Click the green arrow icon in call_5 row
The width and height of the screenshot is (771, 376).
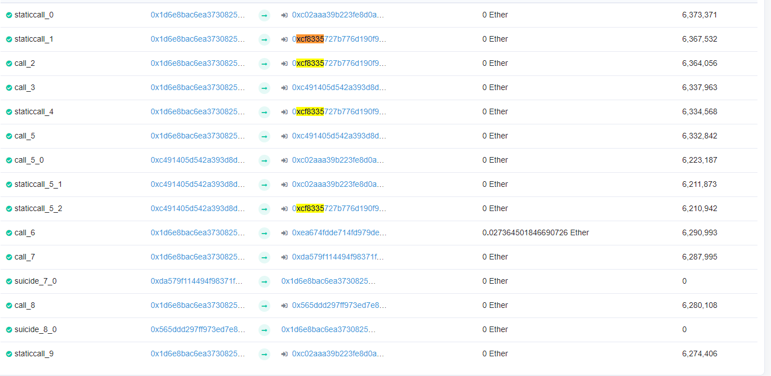click(264, 137)
